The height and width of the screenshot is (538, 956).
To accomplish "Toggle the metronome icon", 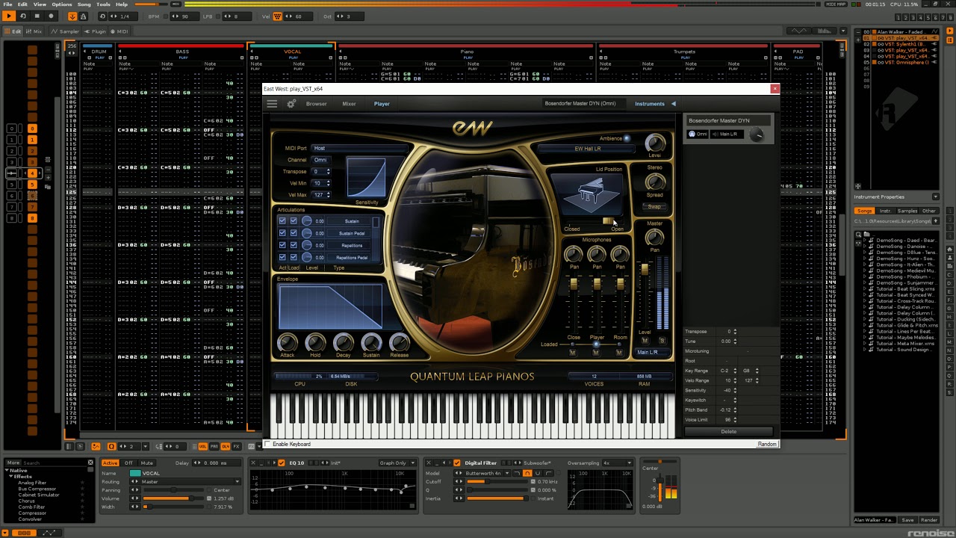I will coord(83,16).
